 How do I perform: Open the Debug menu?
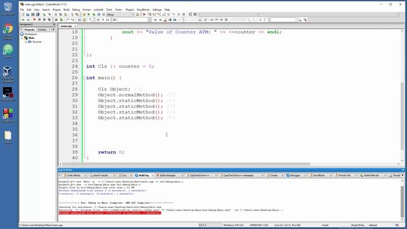pos(76,10)
